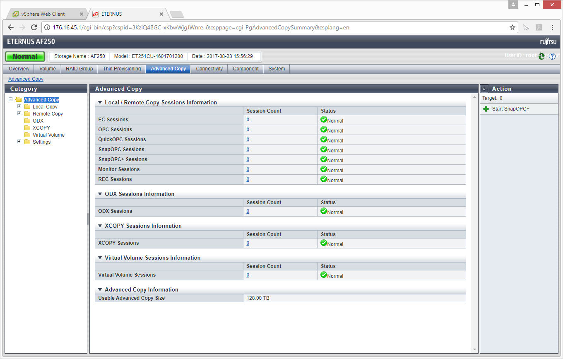563x359 pixels.
Task: Click the Settings folder icon
Action: tap(27, 142)
